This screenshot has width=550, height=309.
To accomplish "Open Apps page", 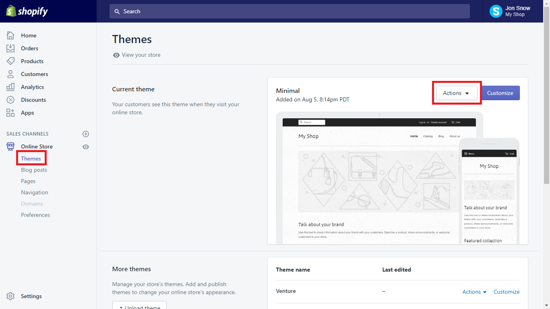I will point(27,113).
